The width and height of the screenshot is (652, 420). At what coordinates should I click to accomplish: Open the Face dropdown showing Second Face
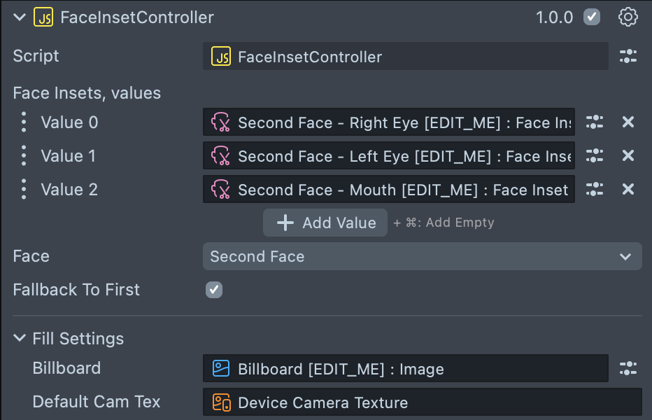point(422,256)
